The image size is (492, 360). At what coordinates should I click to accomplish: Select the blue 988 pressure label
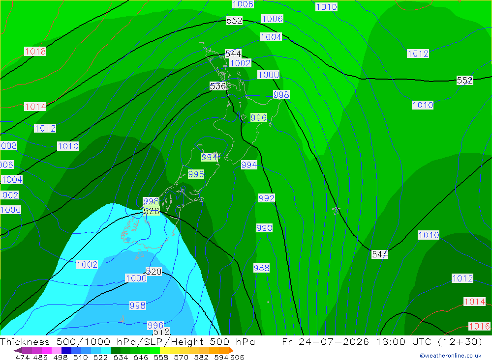261,268
